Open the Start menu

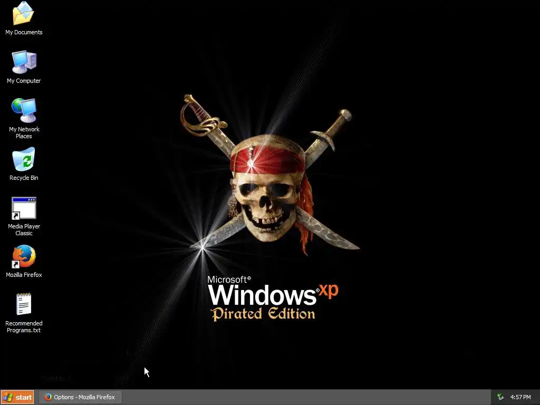pyautogui.click(x=17, y=397)
